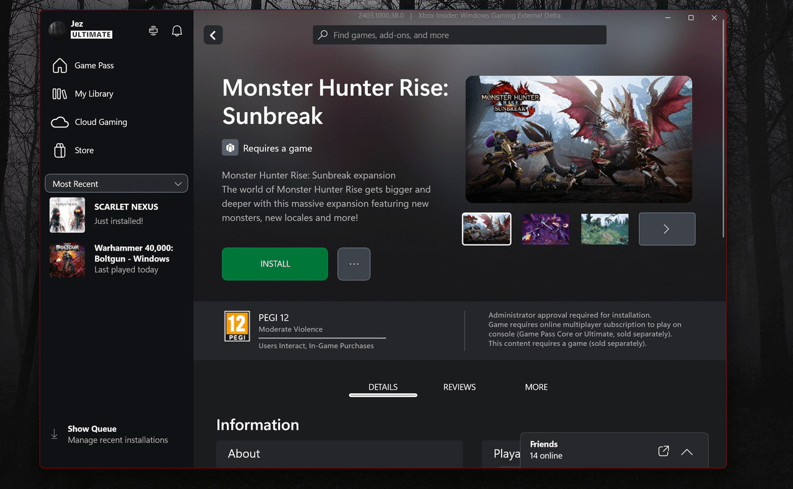The height and width of the screenshot is (489, 793).
Task: Switch to the Reviews tab
Action: pyautogui.click(x=459, y=387)
